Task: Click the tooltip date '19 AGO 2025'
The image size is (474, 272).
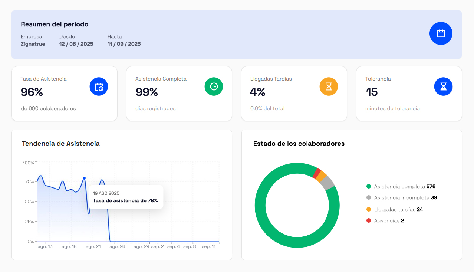Action: click(x=106, y=193)
